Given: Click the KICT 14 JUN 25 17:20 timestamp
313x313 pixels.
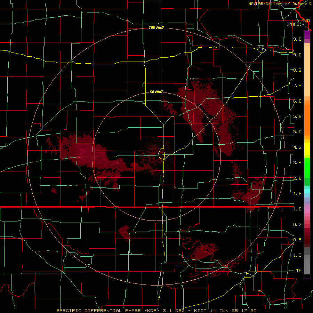Looking at the screenshot, I should [225, 311].
